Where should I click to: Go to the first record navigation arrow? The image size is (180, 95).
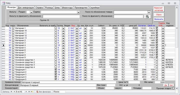coord(11,92)
